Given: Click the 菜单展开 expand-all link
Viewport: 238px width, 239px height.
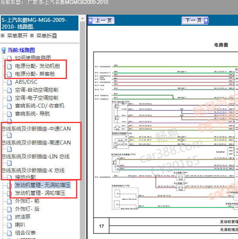Looking at the screenshot, I should point(17,36).
